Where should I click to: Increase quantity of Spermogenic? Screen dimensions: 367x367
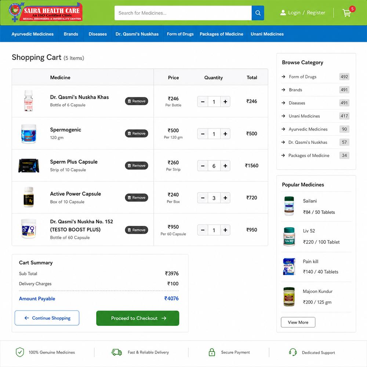point(225,134)
